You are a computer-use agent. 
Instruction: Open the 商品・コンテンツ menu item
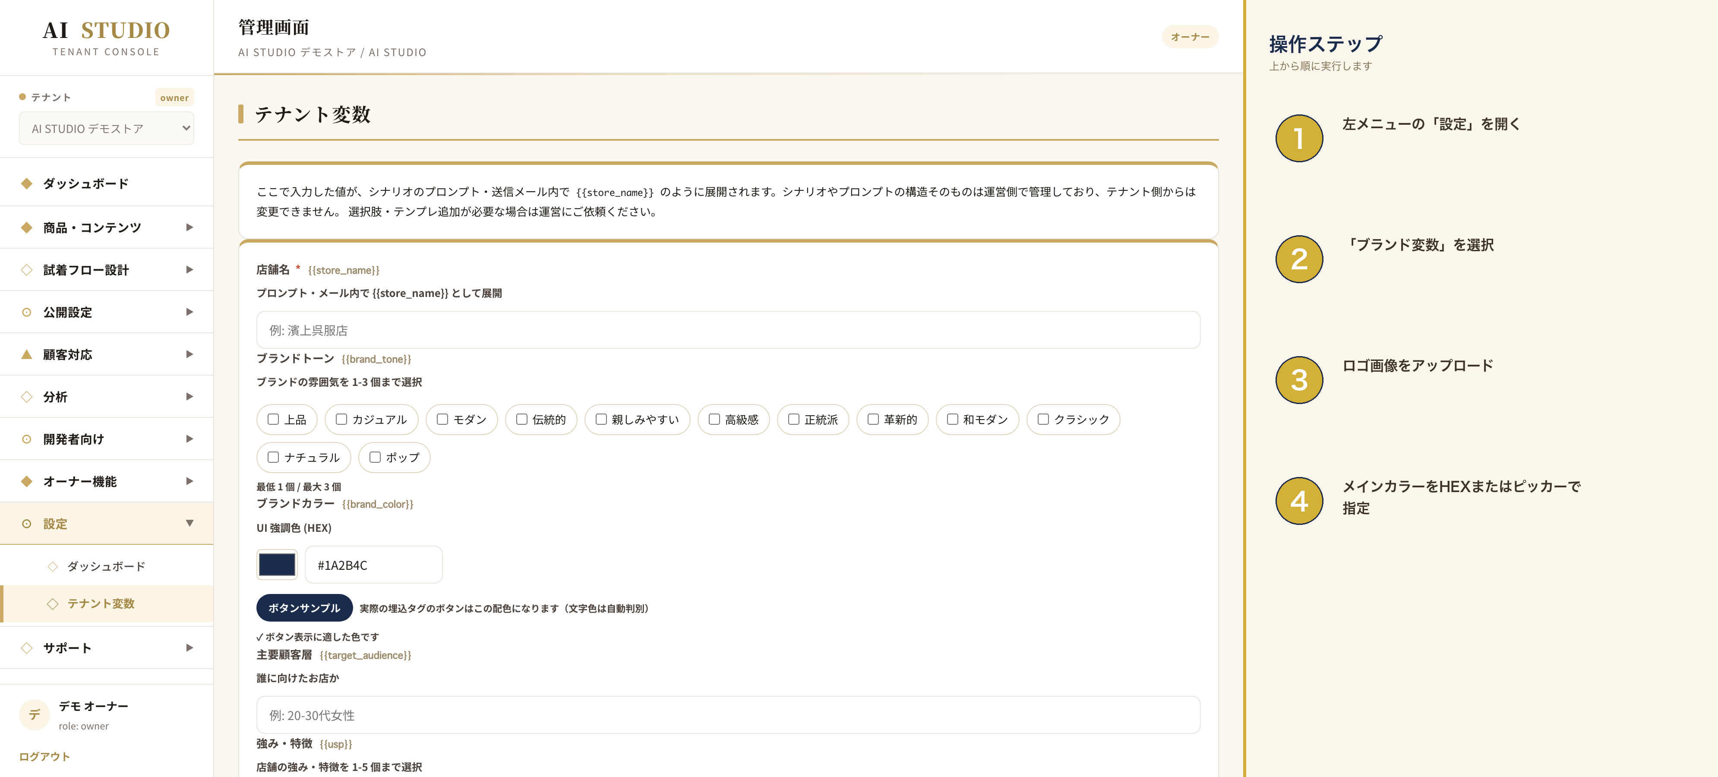click(x=107, y=227)
